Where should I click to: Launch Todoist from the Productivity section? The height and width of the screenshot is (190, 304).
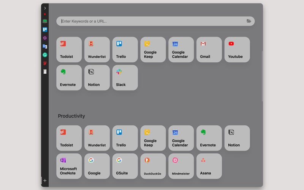pos(69,138)
